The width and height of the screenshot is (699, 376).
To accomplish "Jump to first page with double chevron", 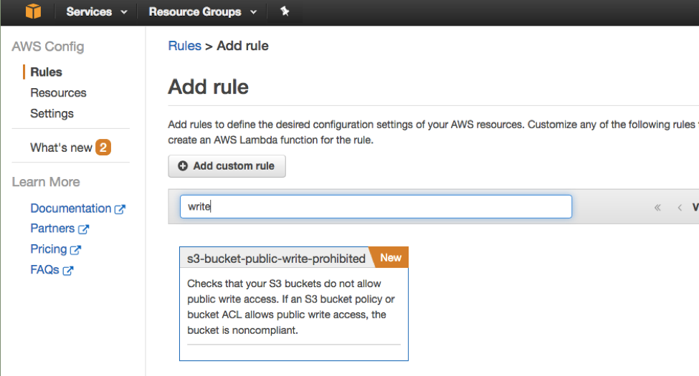I will pos(657,207).
